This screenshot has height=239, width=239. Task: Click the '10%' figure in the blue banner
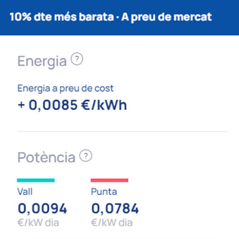coord(21,17)
